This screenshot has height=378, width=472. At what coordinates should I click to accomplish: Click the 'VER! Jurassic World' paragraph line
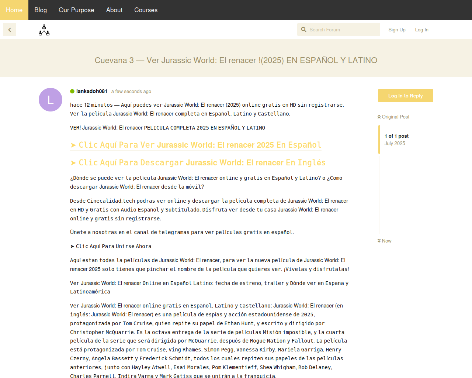(x=167, y=128)
